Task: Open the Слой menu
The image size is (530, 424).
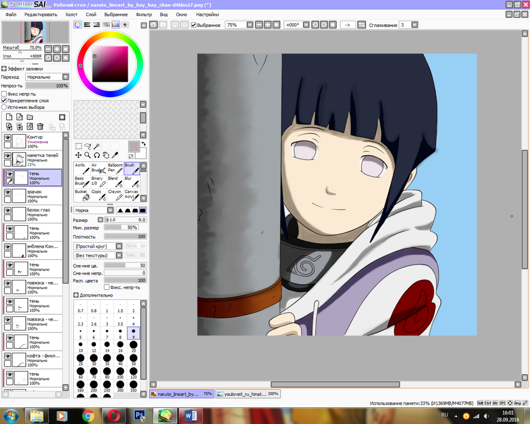Action: (x=91, y=14)
